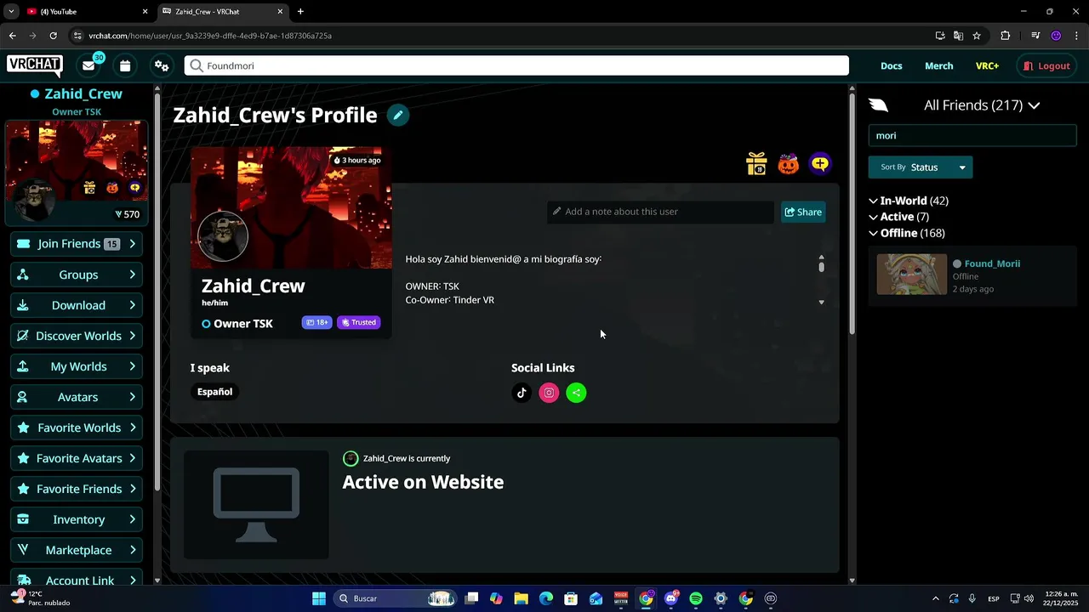Viewport: 1089px width, 612px height.
Task: Open Discord from the taskbar
Action: tap(671, 598)
